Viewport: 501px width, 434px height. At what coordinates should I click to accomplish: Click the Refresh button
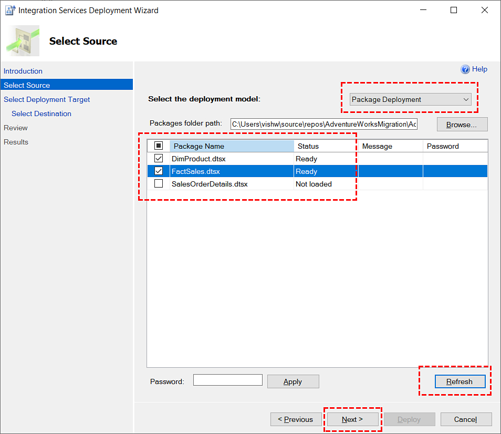(460, 381)
